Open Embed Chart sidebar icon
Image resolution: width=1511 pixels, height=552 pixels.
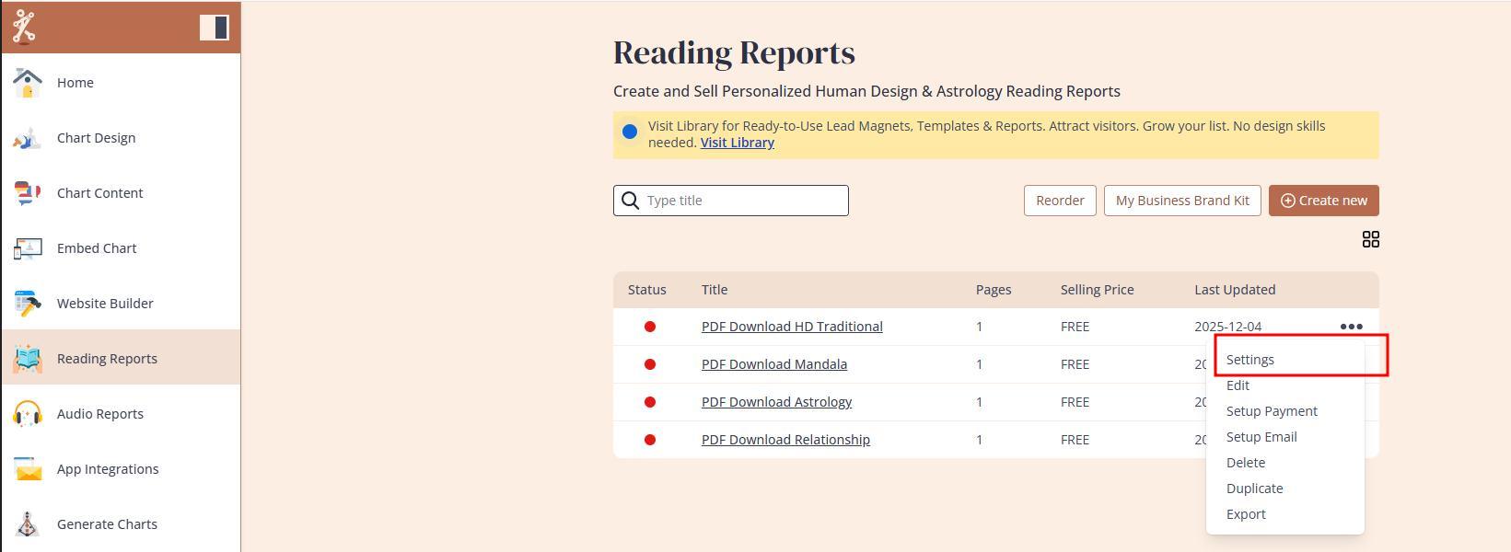tap(28, 248)
